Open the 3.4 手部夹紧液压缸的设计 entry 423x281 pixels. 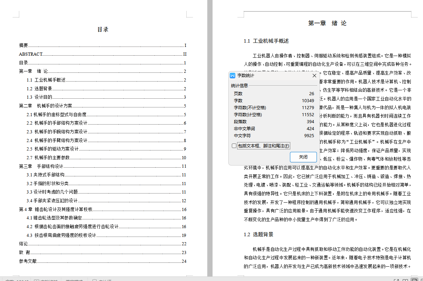pos(106,201)
